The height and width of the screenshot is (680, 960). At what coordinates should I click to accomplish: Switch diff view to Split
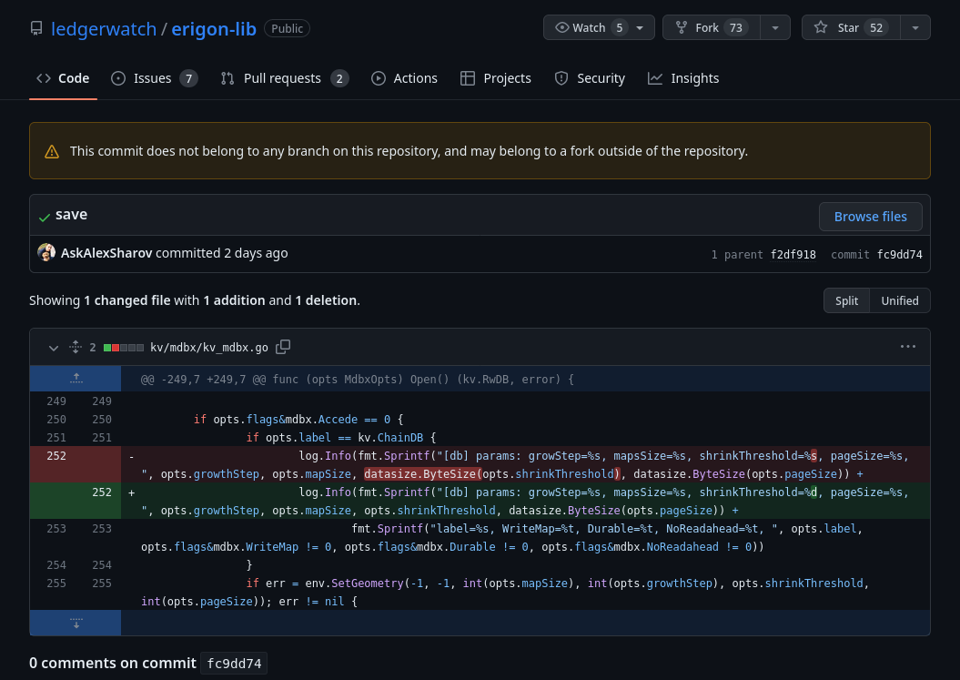coord(846,300)
